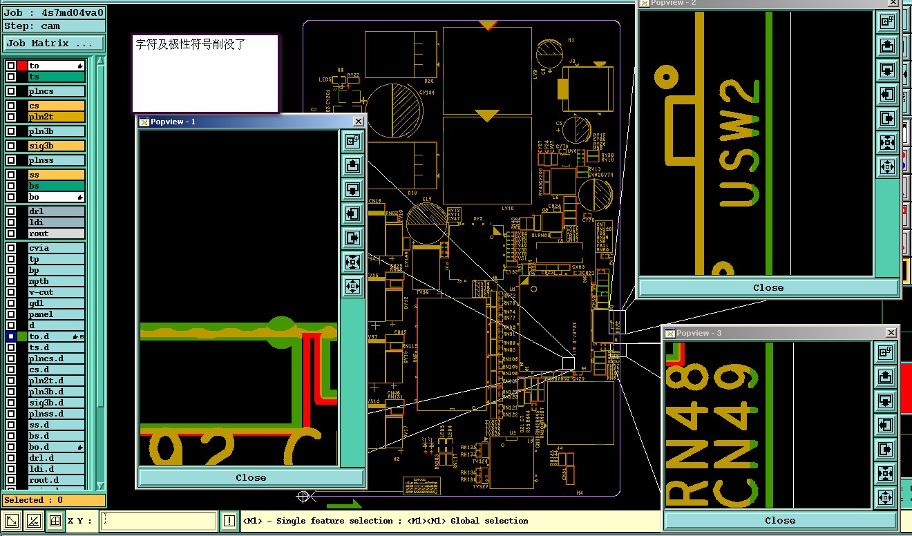The width and height of the screenshot is (912, 536).
Task: Toggle the checkbox for layer bo.d
Action: [11, 447]
